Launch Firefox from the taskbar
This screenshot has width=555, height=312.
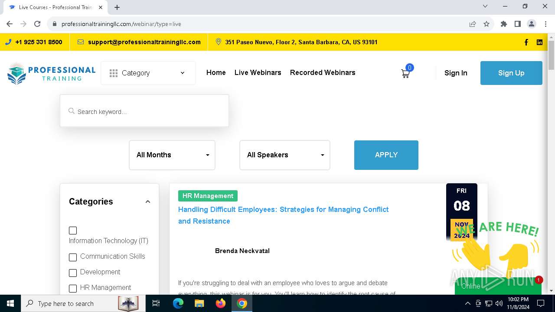tap(221, 303)
